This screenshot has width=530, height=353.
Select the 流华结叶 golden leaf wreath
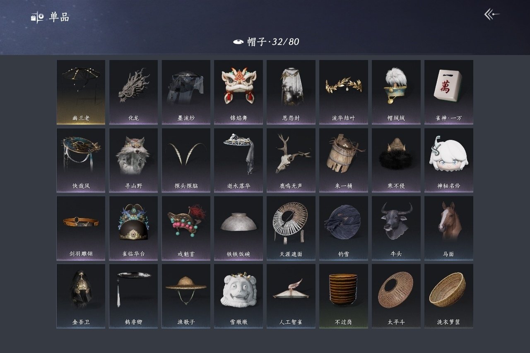[344, 92]
